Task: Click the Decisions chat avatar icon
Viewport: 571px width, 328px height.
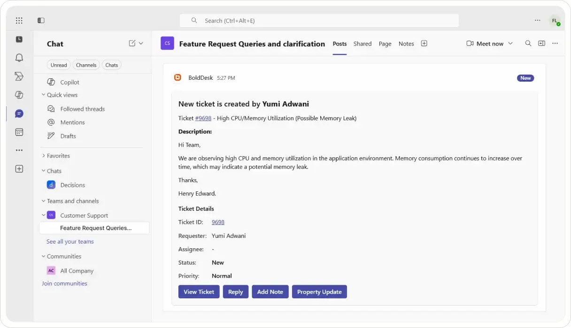Action: point(51,185)
